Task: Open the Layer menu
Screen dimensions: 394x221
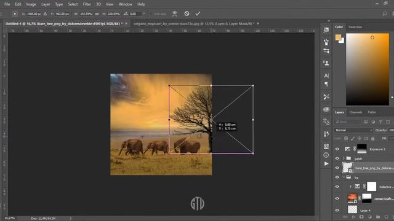Action: point(46,4)
